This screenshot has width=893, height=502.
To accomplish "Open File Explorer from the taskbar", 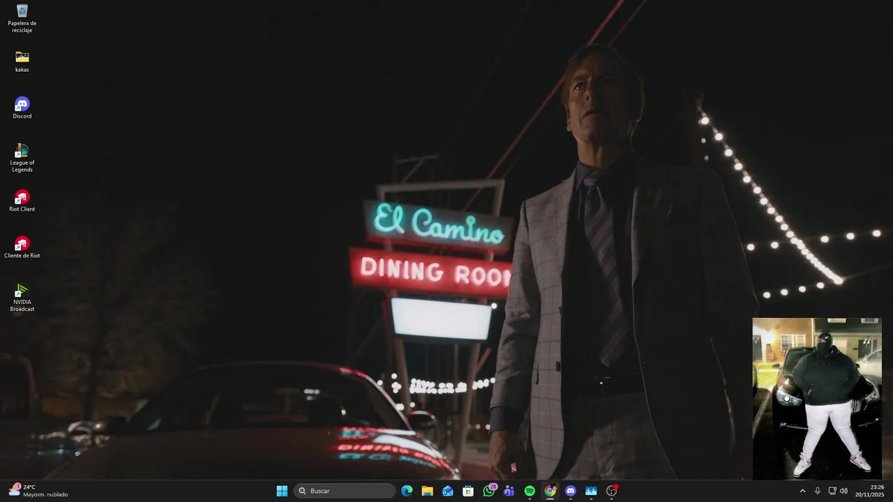I will (427, 491).
